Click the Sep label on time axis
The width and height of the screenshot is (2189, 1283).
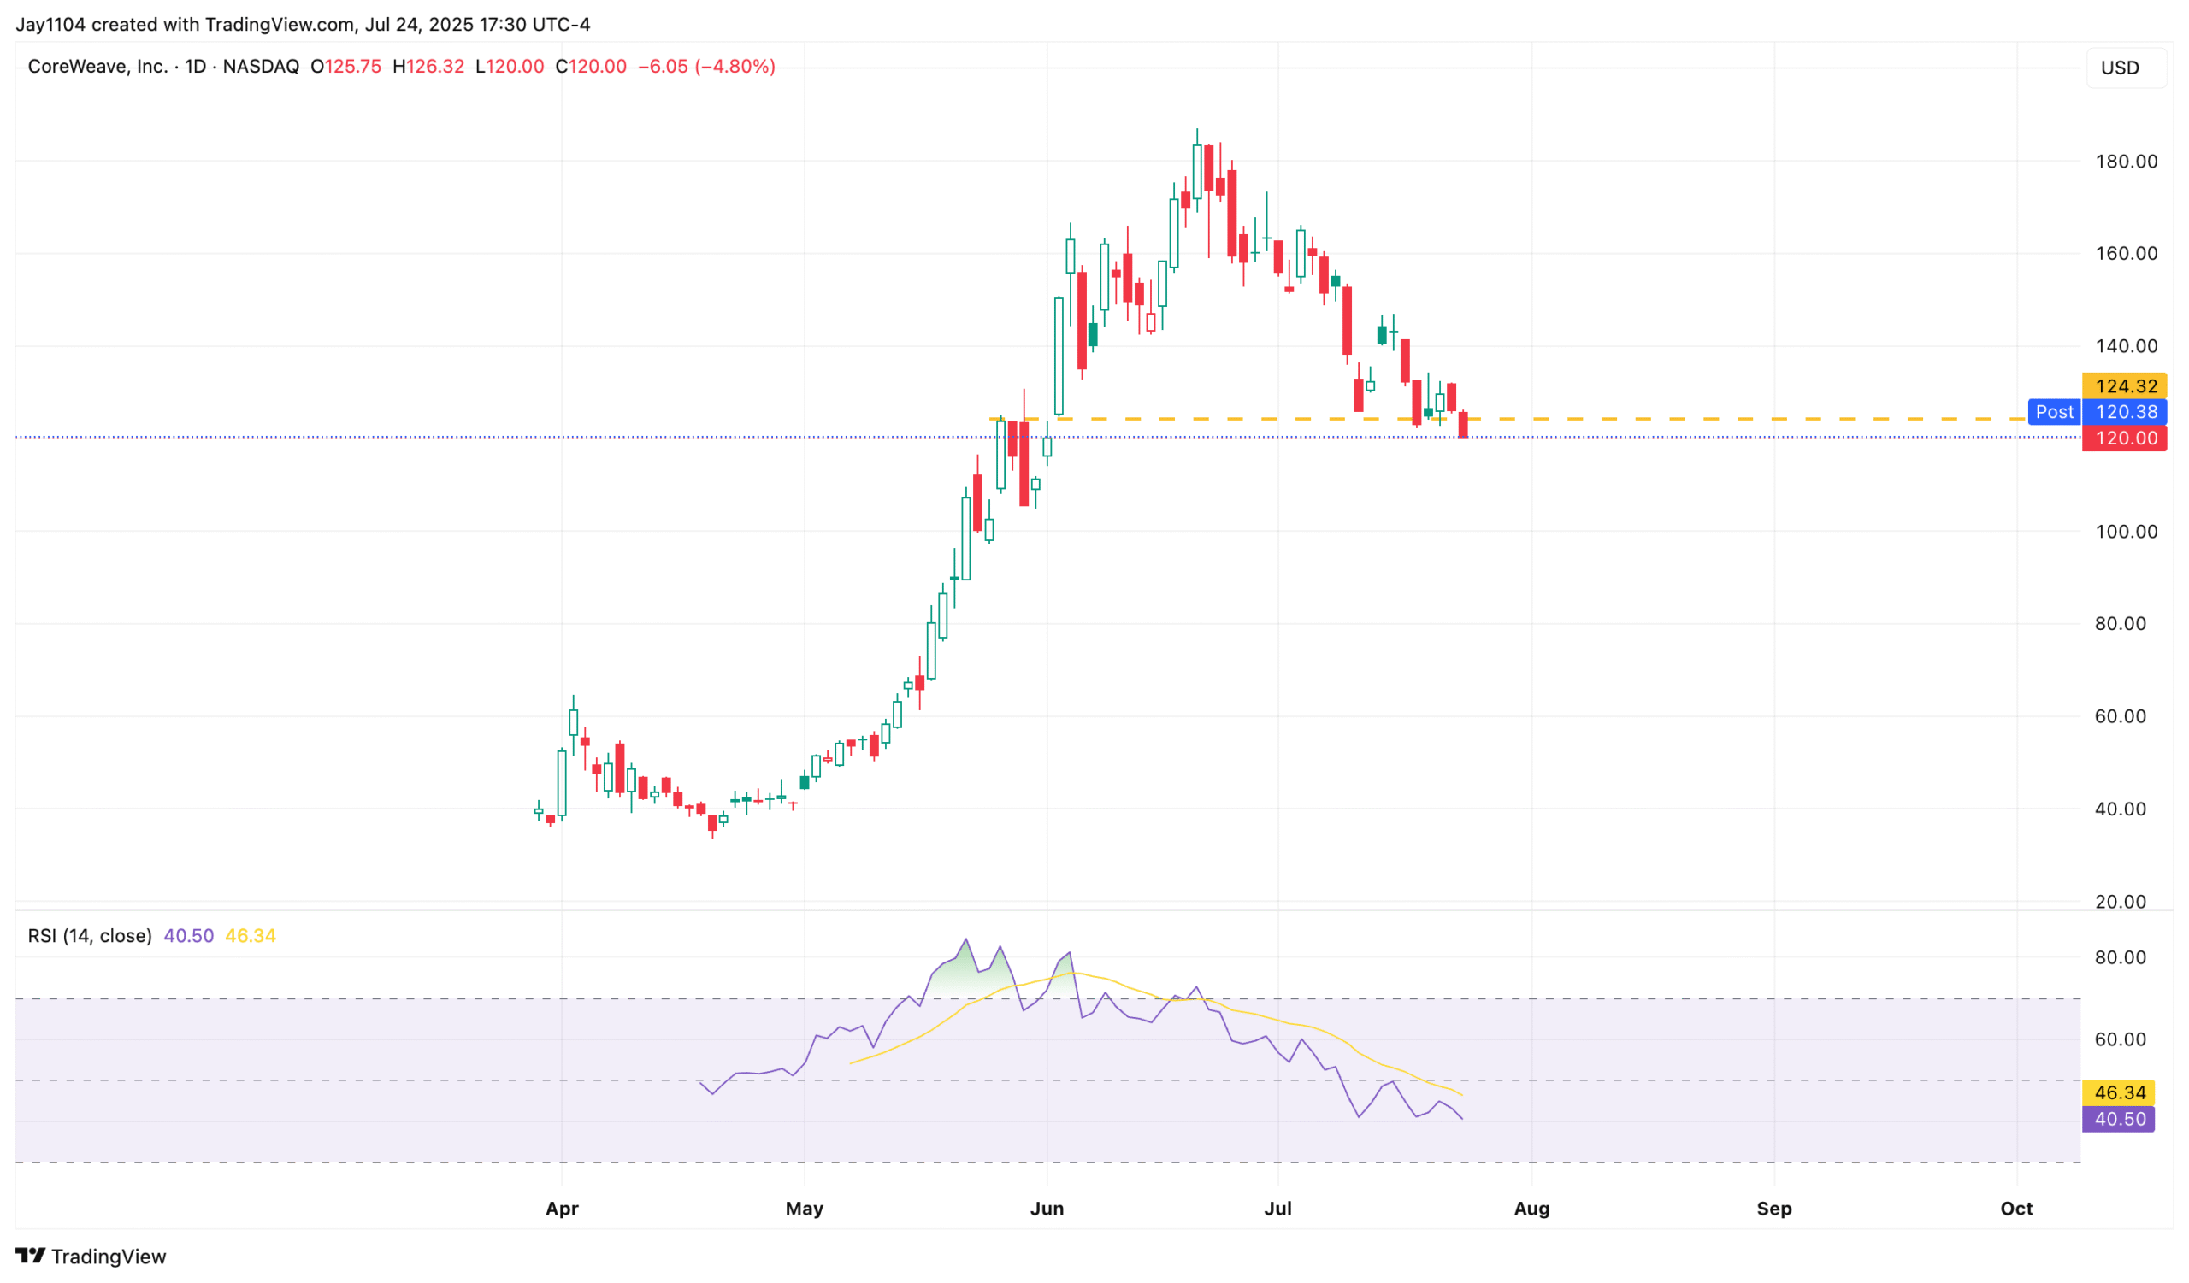click(x=1773, y=1209)
